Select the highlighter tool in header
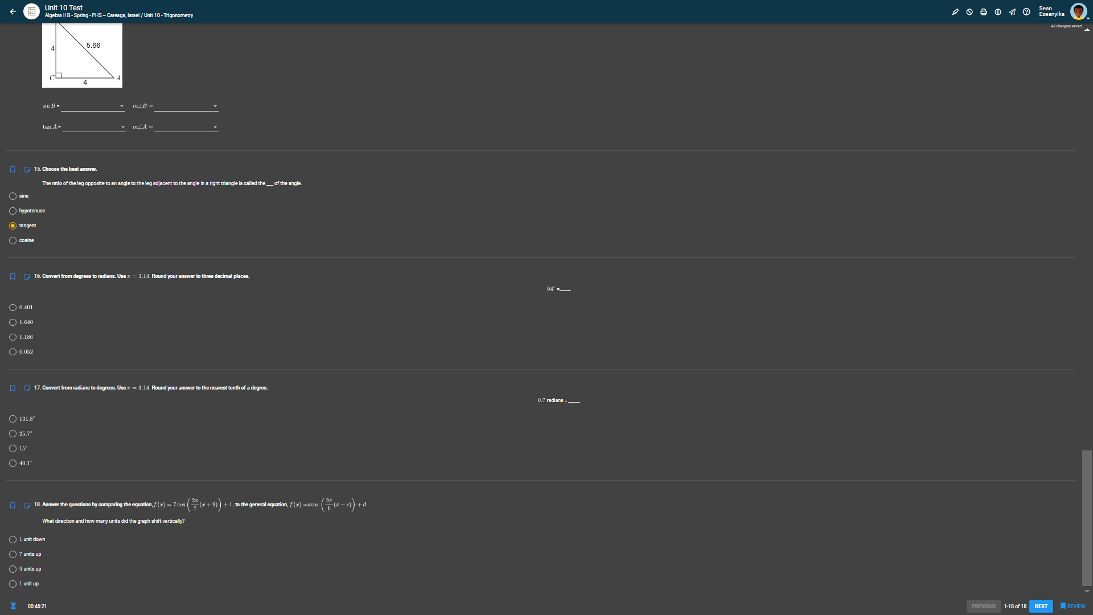Screen dimensions: 1093x615 click(x=955, y=12)
